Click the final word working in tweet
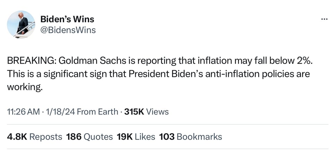333x153 pixels. click(x=25, y=87)
